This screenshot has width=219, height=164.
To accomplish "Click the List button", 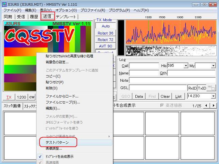I will pos(178,96).
